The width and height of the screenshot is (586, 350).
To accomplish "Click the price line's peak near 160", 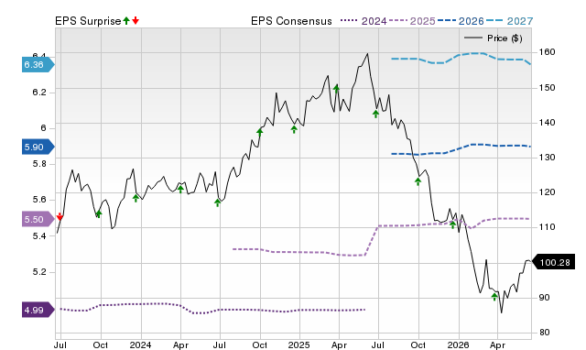I will (x=367, y=54).
